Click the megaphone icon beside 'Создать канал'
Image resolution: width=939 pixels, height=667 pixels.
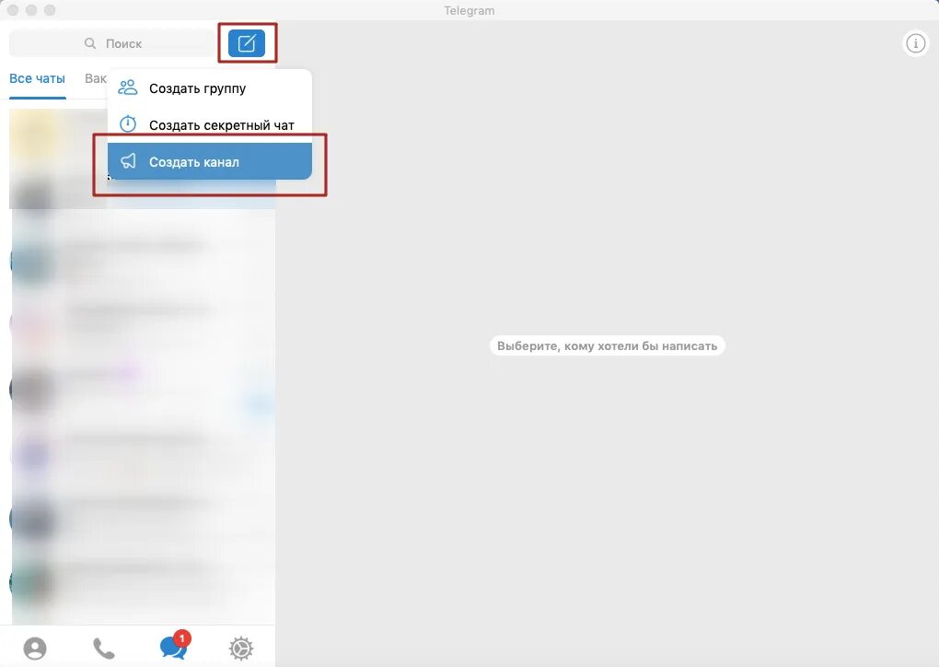(128, 160)
